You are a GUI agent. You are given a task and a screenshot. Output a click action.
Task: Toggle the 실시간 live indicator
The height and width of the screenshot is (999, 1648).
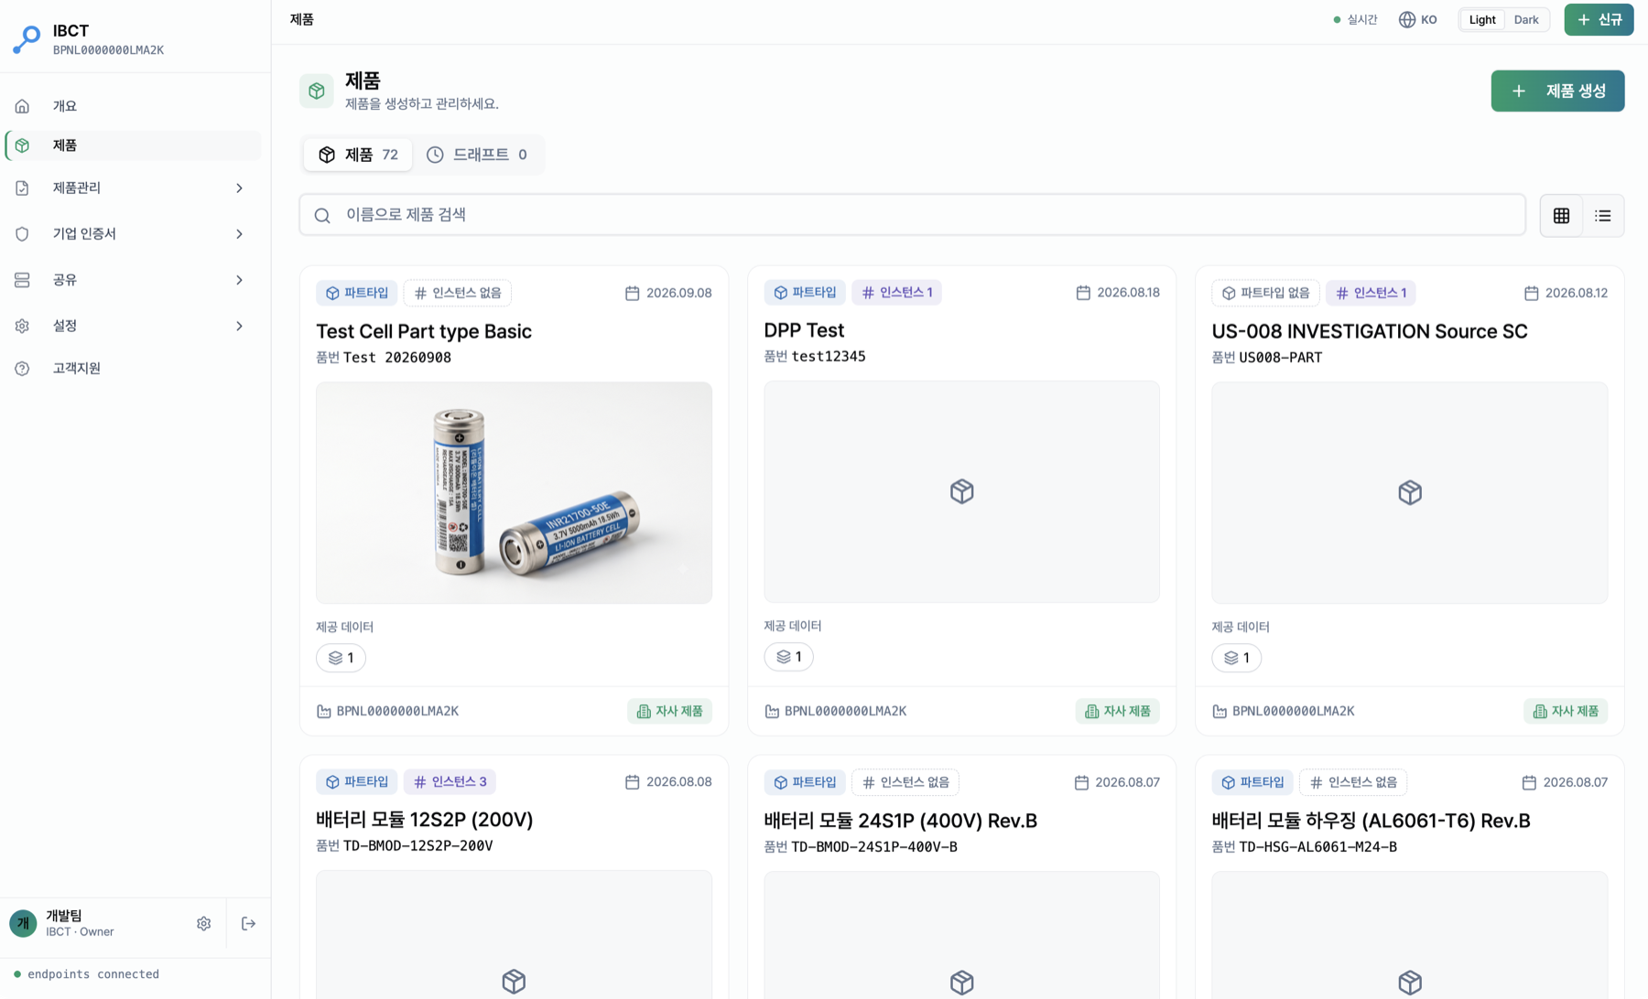(1355, 20)
